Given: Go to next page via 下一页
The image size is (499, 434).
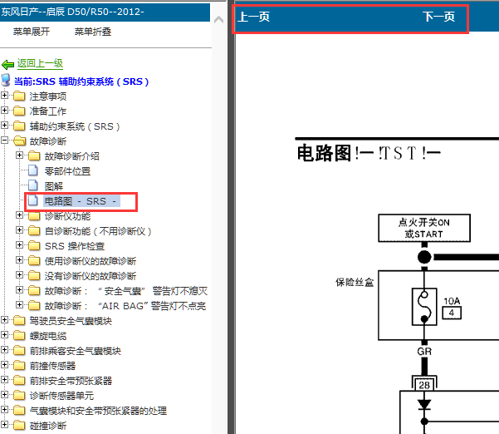Looking at the screenshot, I should 439,17.
